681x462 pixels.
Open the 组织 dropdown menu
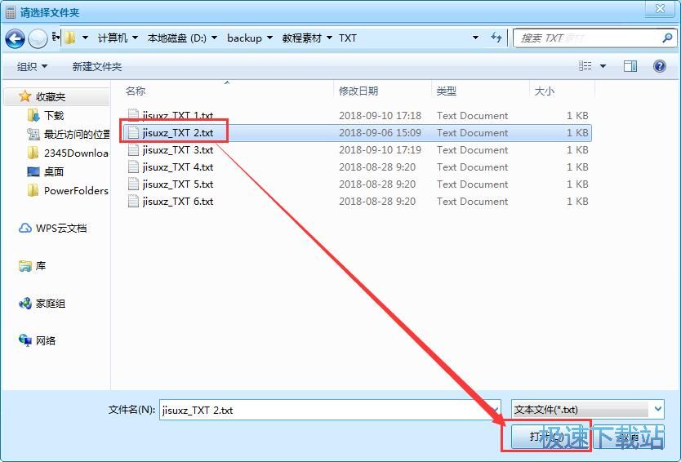32,66
